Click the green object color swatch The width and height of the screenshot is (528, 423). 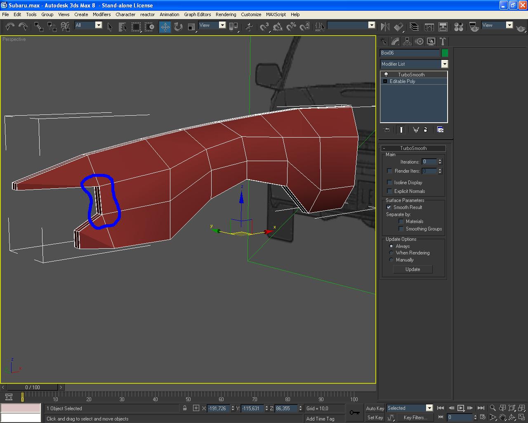pos(445,53)
